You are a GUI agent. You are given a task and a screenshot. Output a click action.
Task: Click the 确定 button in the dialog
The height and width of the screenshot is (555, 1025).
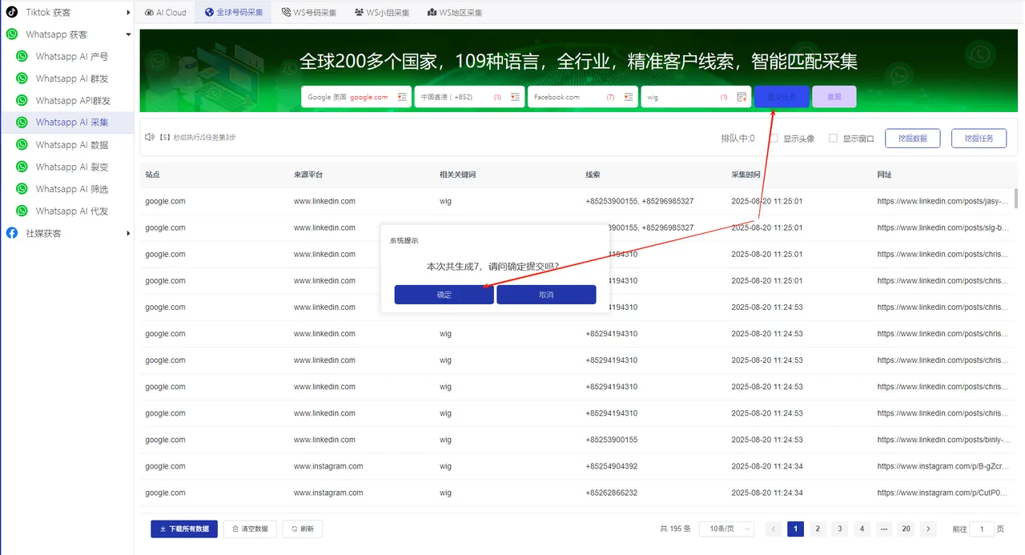(x=444, y=294)
